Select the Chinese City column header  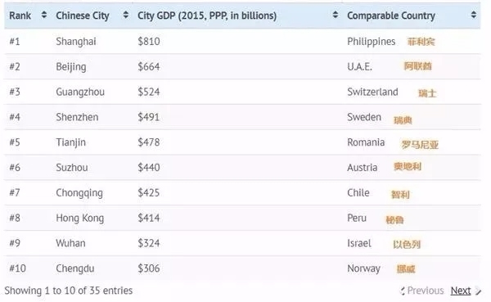(x=83, y=16)
